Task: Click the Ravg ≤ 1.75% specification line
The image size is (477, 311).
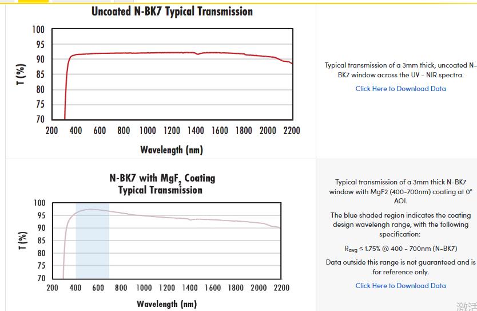Action: 400,249
